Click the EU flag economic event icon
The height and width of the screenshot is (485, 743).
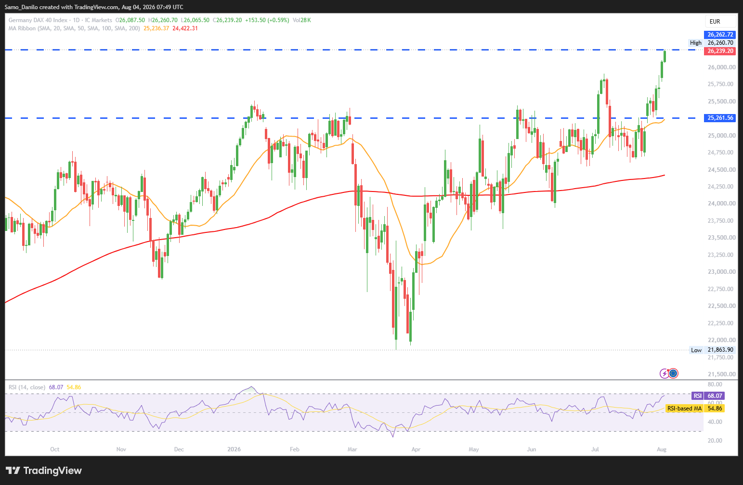[673, 373]
